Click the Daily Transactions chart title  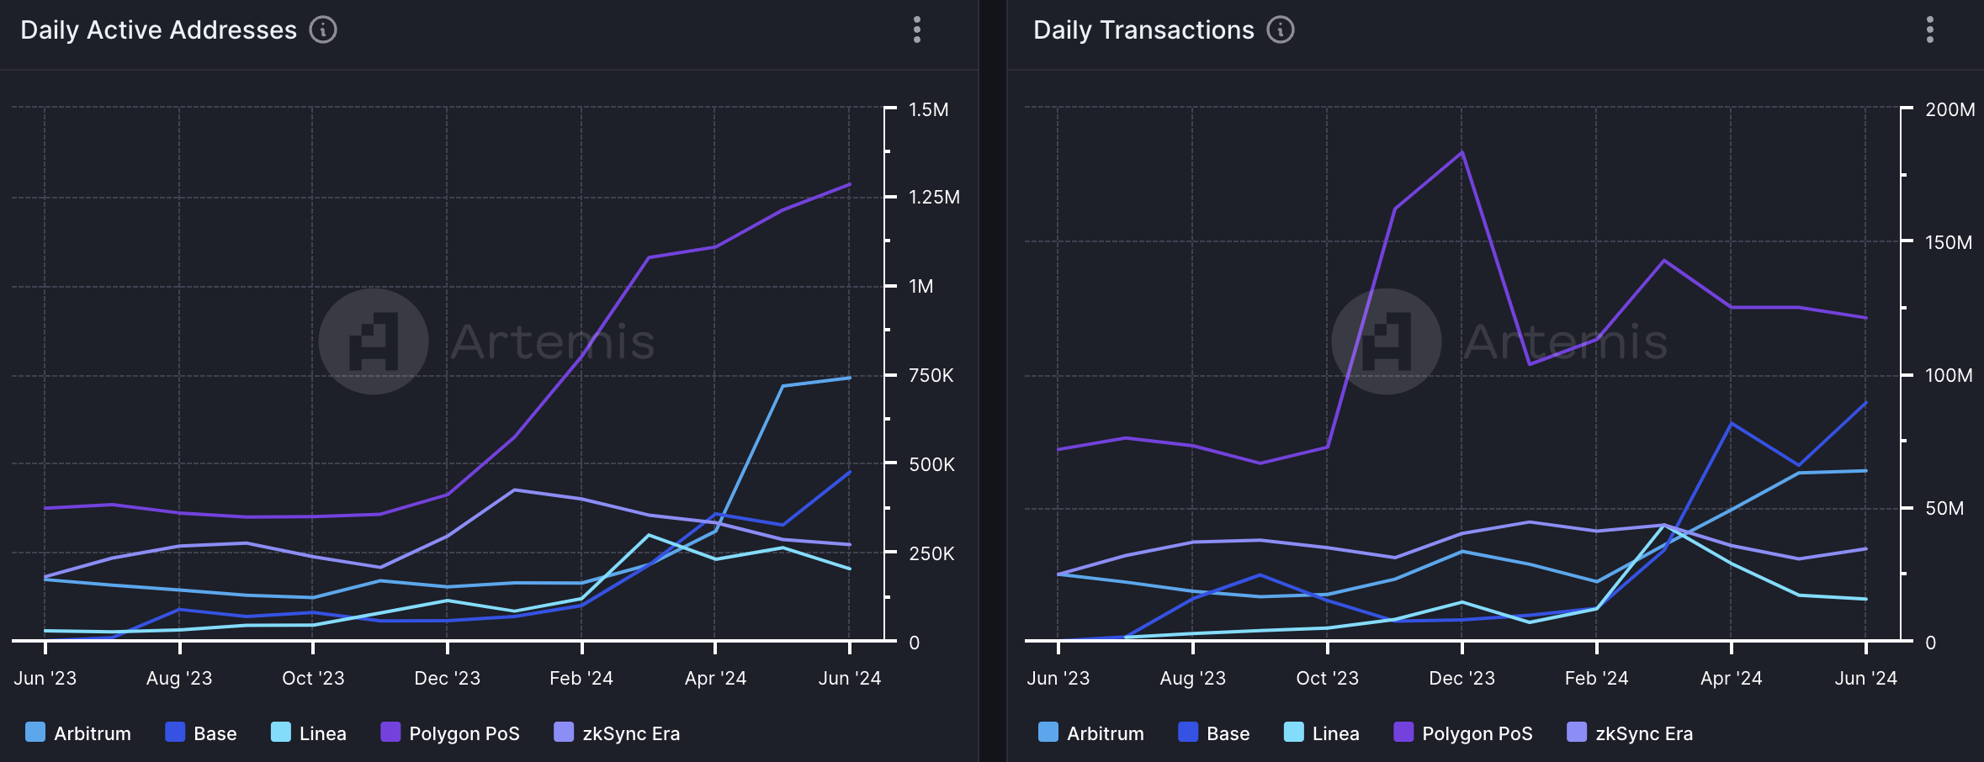coord(1143,30)
